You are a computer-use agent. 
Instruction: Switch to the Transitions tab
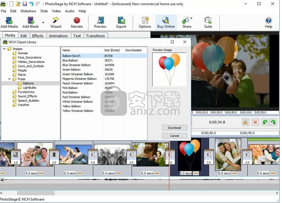pos(95,36)
